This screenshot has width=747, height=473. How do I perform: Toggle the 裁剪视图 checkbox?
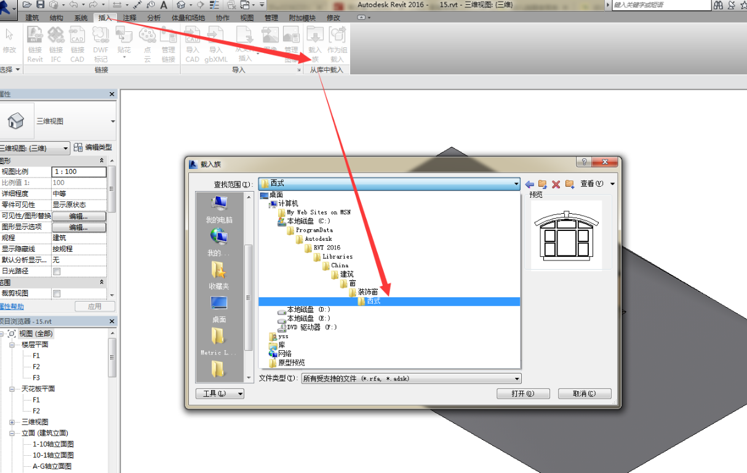pos(57,294)
